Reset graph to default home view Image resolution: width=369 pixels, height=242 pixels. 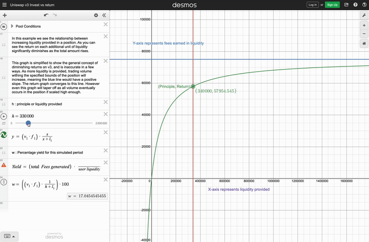coord(364,43)
